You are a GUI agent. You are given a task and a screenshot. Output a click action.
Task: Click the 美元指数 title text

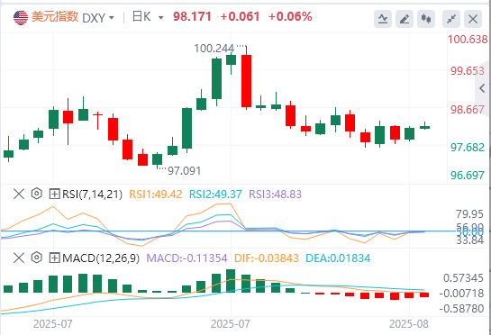click(55, 16)
